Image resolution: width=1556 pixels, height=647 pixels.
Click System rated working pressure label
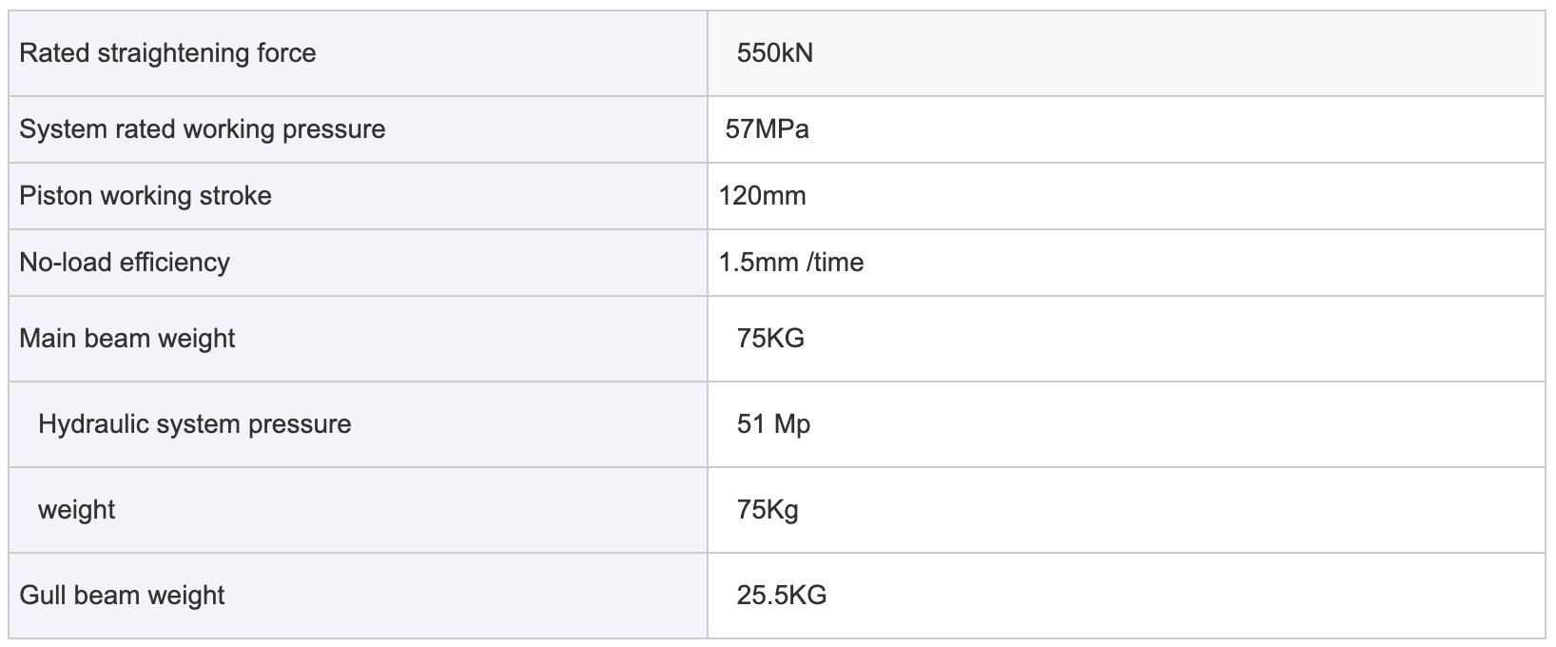pos(203,129)
